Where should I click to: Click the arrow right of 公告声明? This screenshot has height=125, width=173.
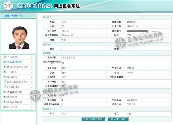[32, 57]
